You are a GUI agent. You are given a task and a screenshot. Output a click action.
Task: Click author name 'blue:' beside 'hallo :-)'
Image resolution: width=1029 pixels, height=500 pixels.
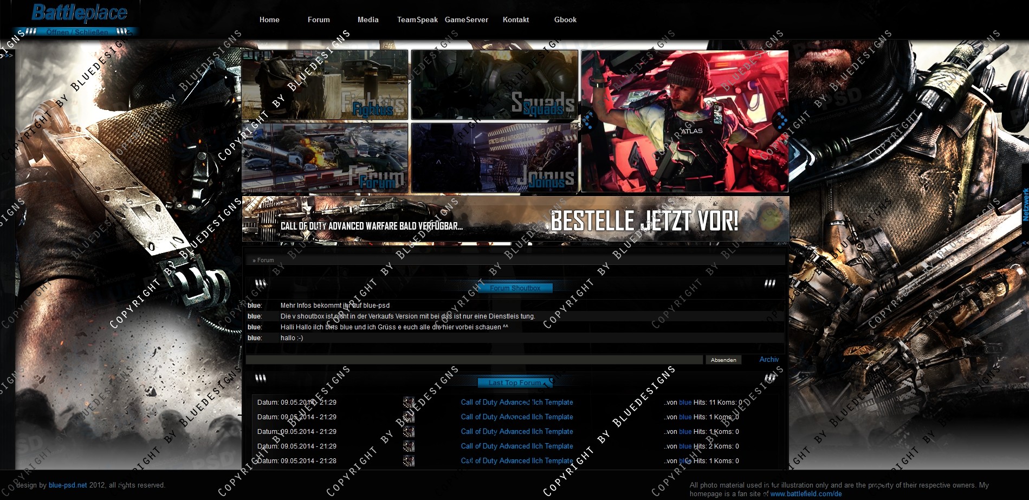(x=255, y=338)
